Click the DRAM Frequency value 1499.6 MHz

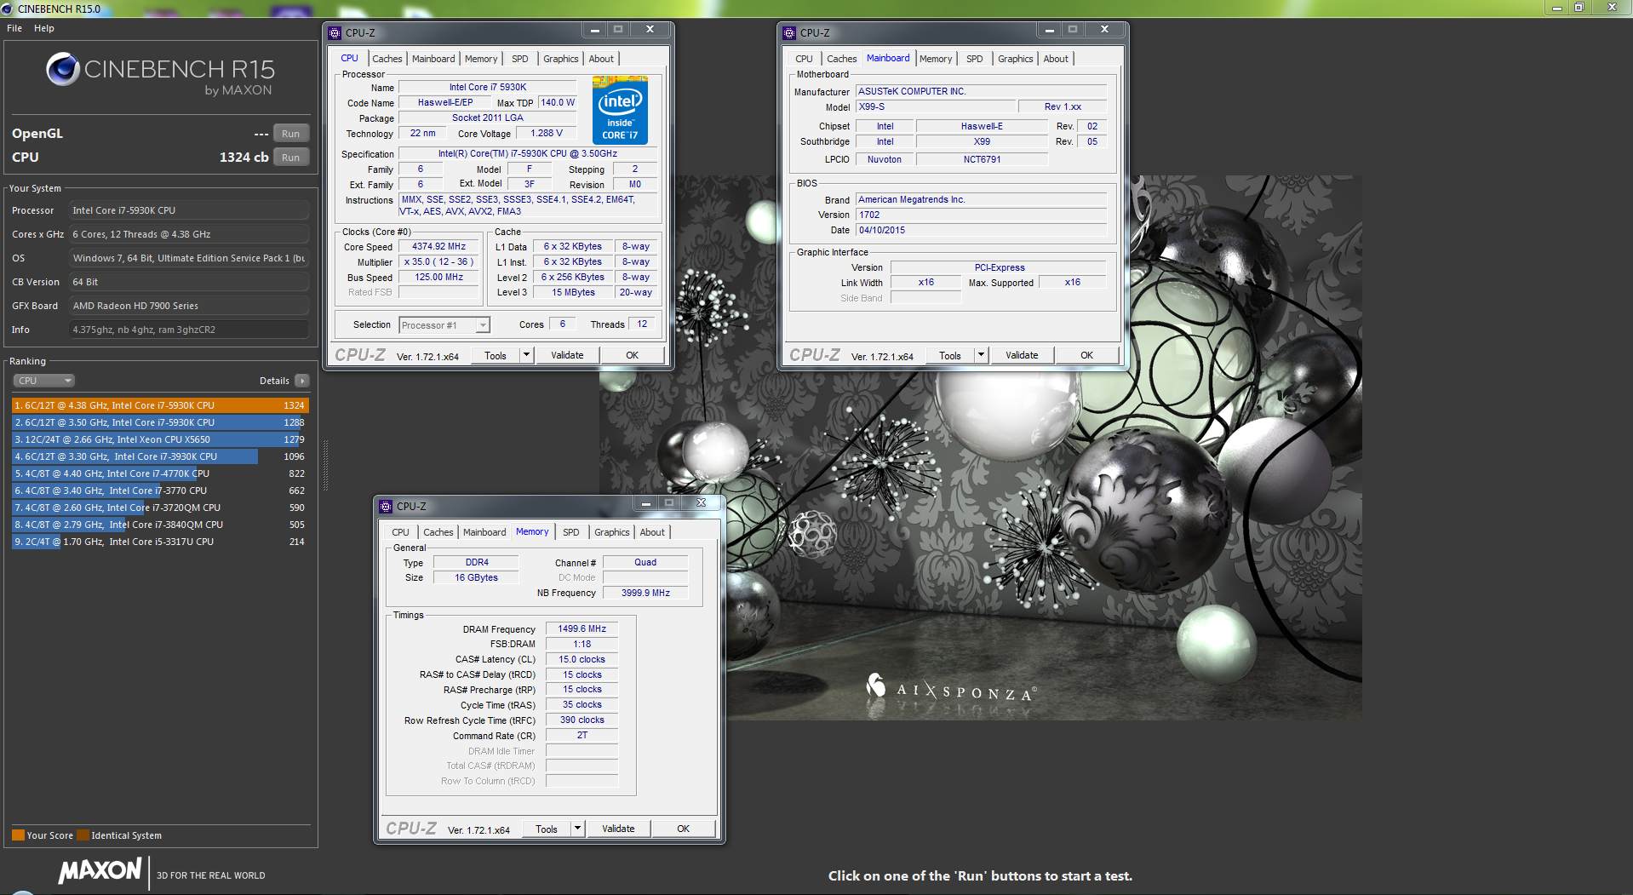tap(582, 629)
